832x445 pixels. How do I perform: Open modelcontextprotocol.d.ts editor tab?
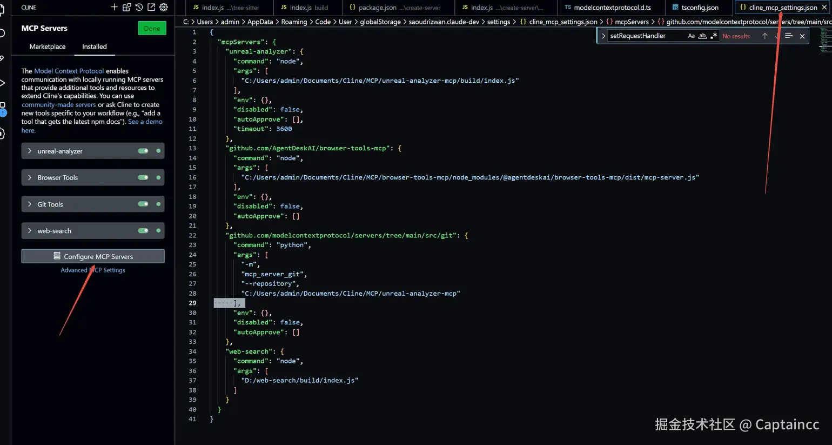coord(611,8)
